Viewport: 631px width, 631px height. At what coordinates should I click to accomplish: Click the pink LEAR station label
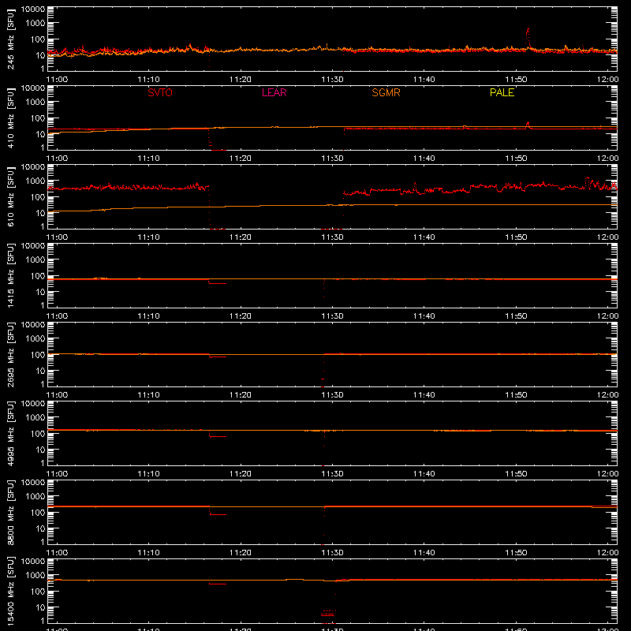tap(274, 92)
